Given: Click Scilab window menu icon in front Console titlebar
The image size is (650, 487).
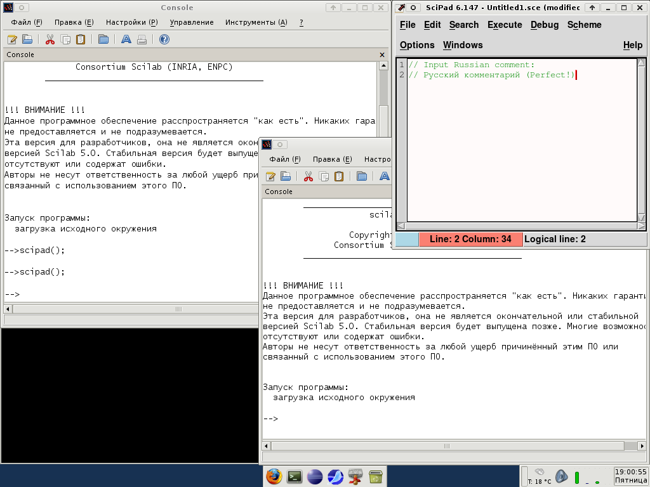Looking at the screenshot, I should tap(267, 144).
